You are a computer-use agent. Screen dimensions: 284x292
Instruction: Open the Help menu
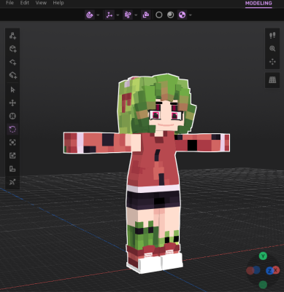click(x=58, y=3)
